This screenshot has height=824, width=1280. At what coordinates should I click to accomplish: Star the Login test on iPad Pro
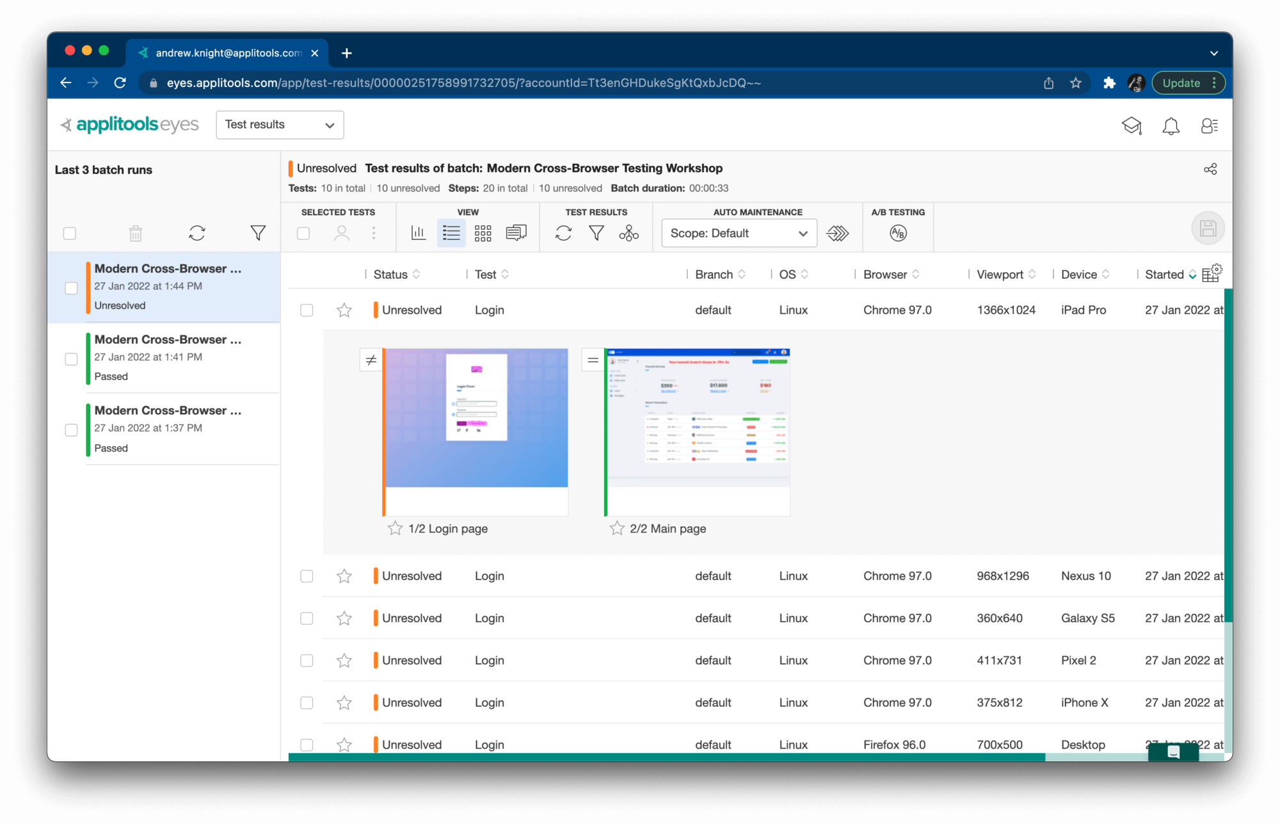pos(344,310)
